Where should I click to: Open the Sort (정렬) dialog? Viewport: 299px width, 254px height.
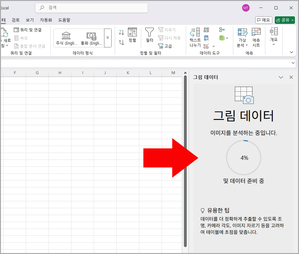point(132,35)
